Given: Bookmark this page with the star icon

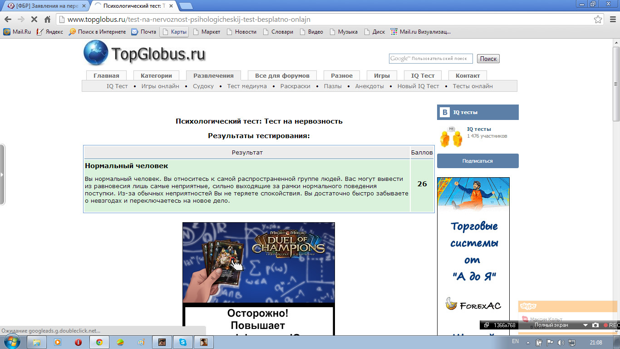Looking at the screenshot, I should tap(598, 20).
